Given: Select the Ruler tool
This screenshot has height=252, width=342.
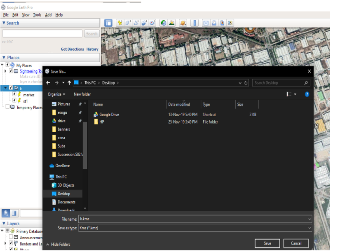Looking at the screenshot, I should tap(194, 23).
